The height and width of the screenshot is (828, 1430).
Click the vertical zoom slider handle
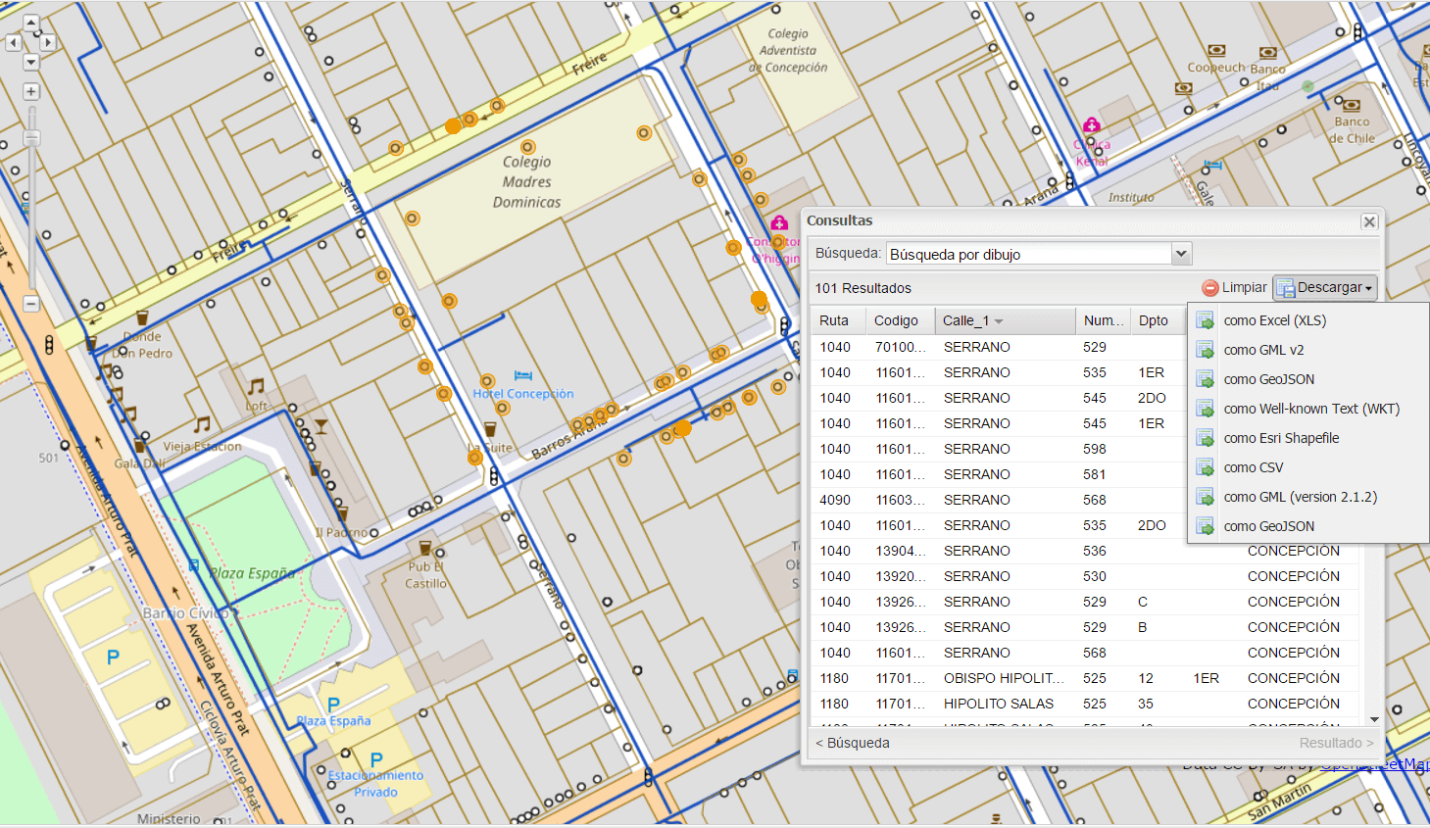click(x=31, y=138)
